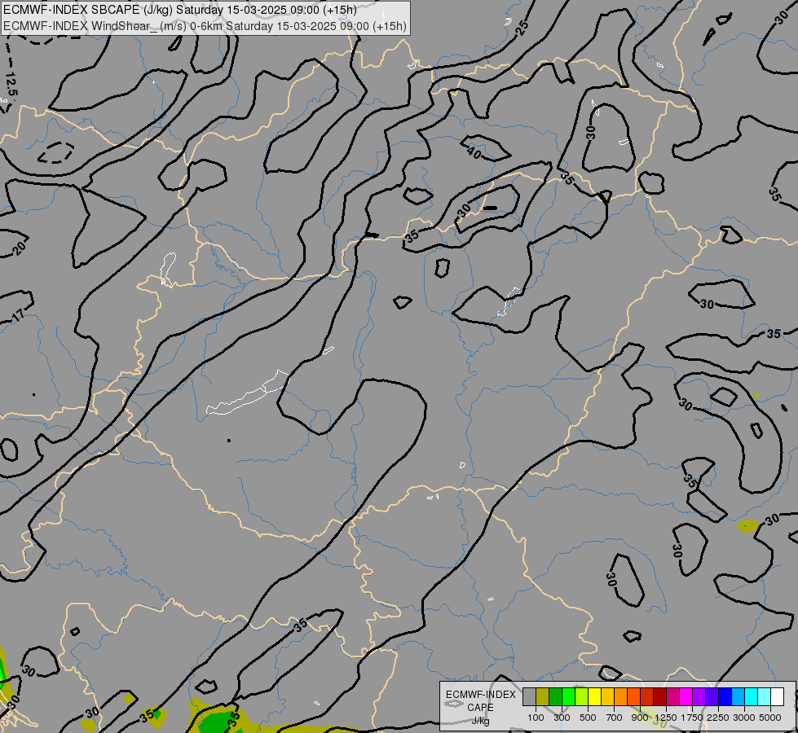Click the 17 contour label at the left edge

pos(18,316)
